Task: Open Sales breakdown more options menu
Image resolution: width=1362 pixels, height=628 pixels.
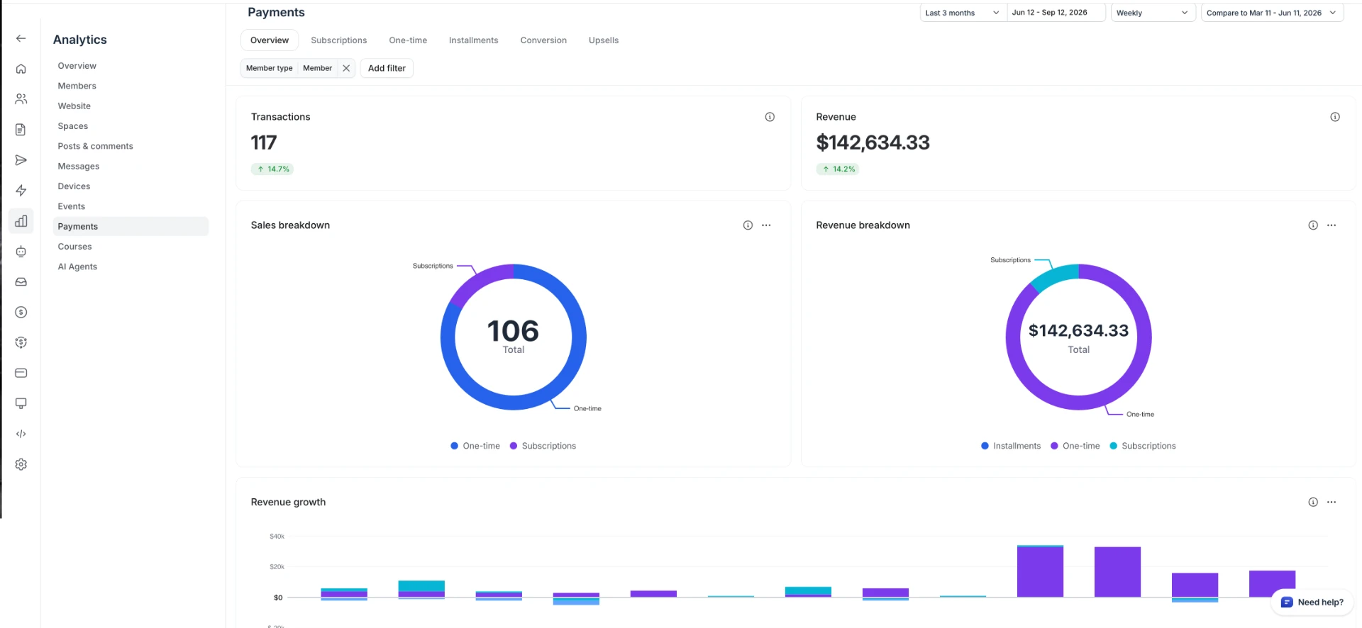Action: tap(766, 225)
